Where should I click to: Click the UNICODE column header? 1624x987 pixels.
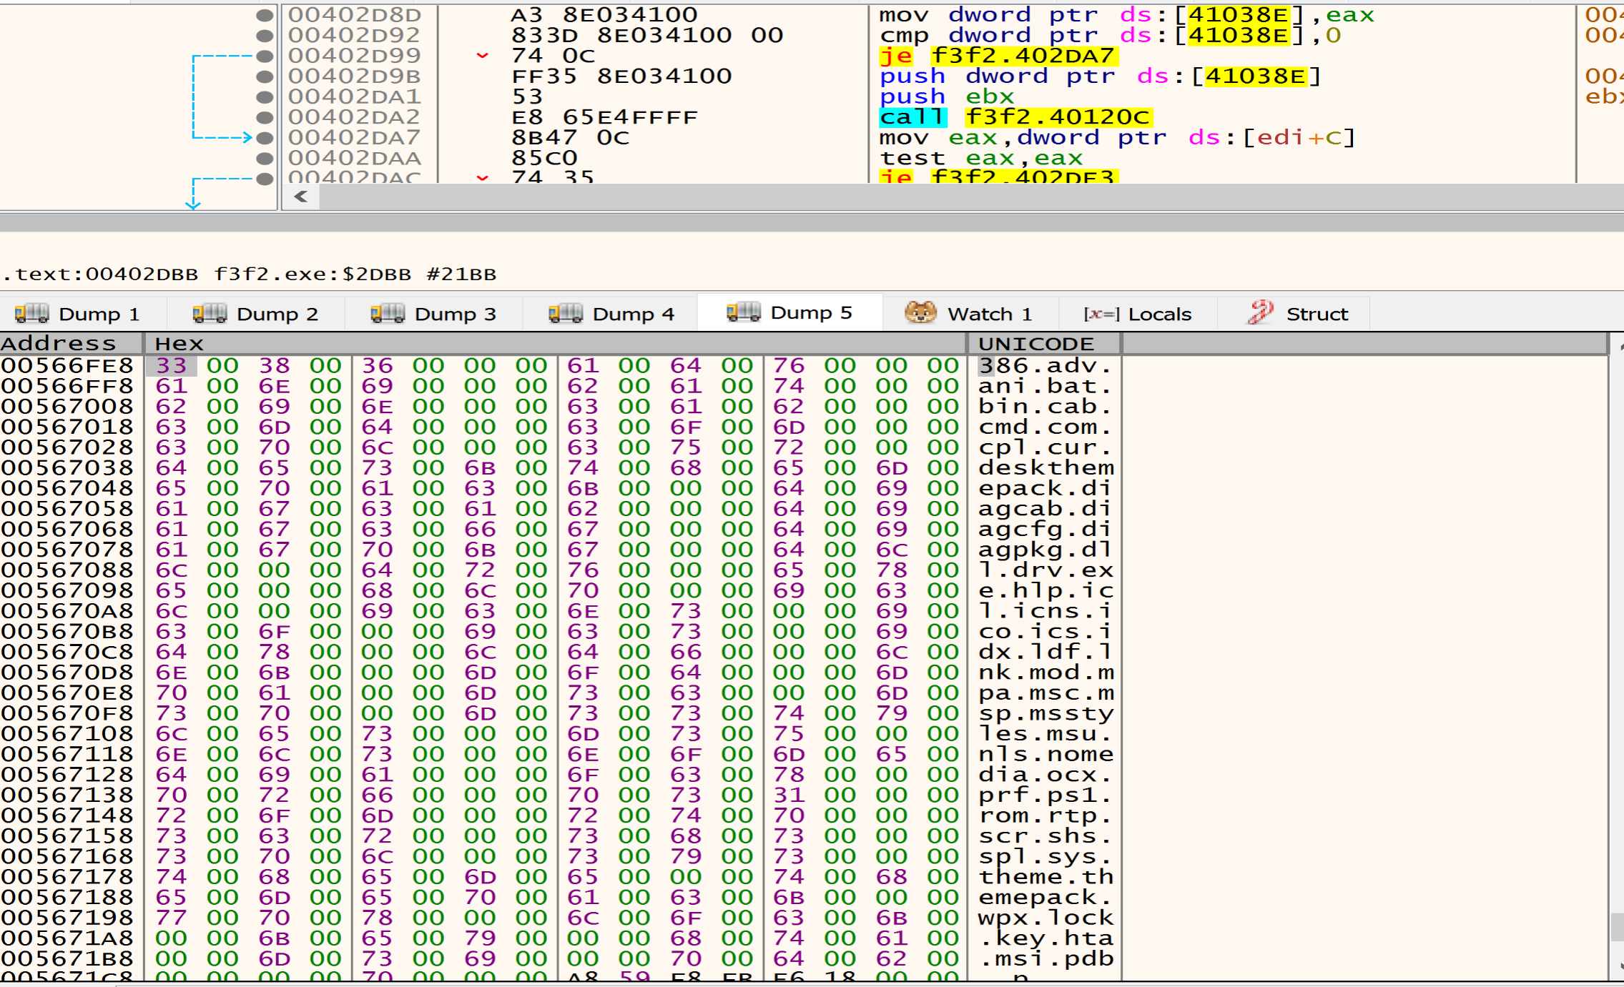(x=1035, y=344)
